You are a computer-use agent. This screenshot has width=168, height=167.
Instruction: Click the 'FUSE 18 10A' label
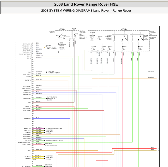95,48
